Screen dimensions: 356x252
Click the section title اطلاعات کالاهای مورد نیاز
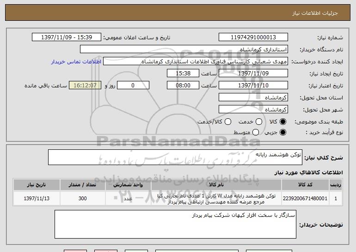pyautogui.click(x=308, y=172)
